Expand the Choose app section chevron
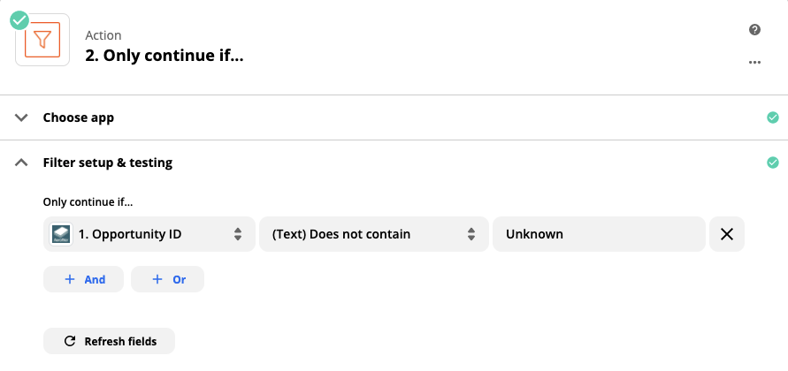This screenshot has width=788, height=371. [22, 117]
